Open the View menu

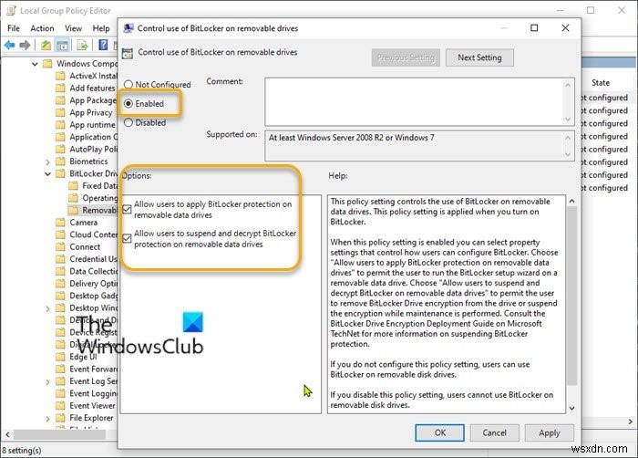pyautogui.click(x=73, y=28)
